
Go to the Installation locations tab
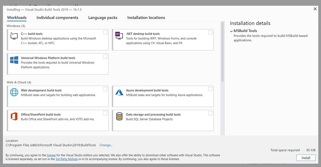pos(146,18)
